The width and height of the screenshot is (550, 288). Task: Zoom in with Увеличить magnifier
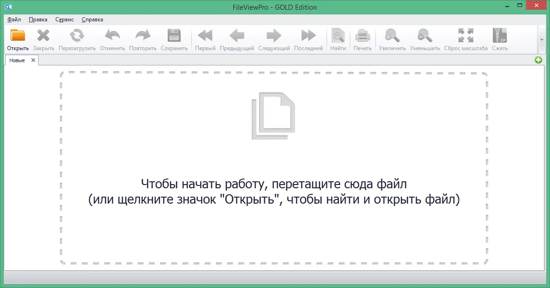click(392, 36)
